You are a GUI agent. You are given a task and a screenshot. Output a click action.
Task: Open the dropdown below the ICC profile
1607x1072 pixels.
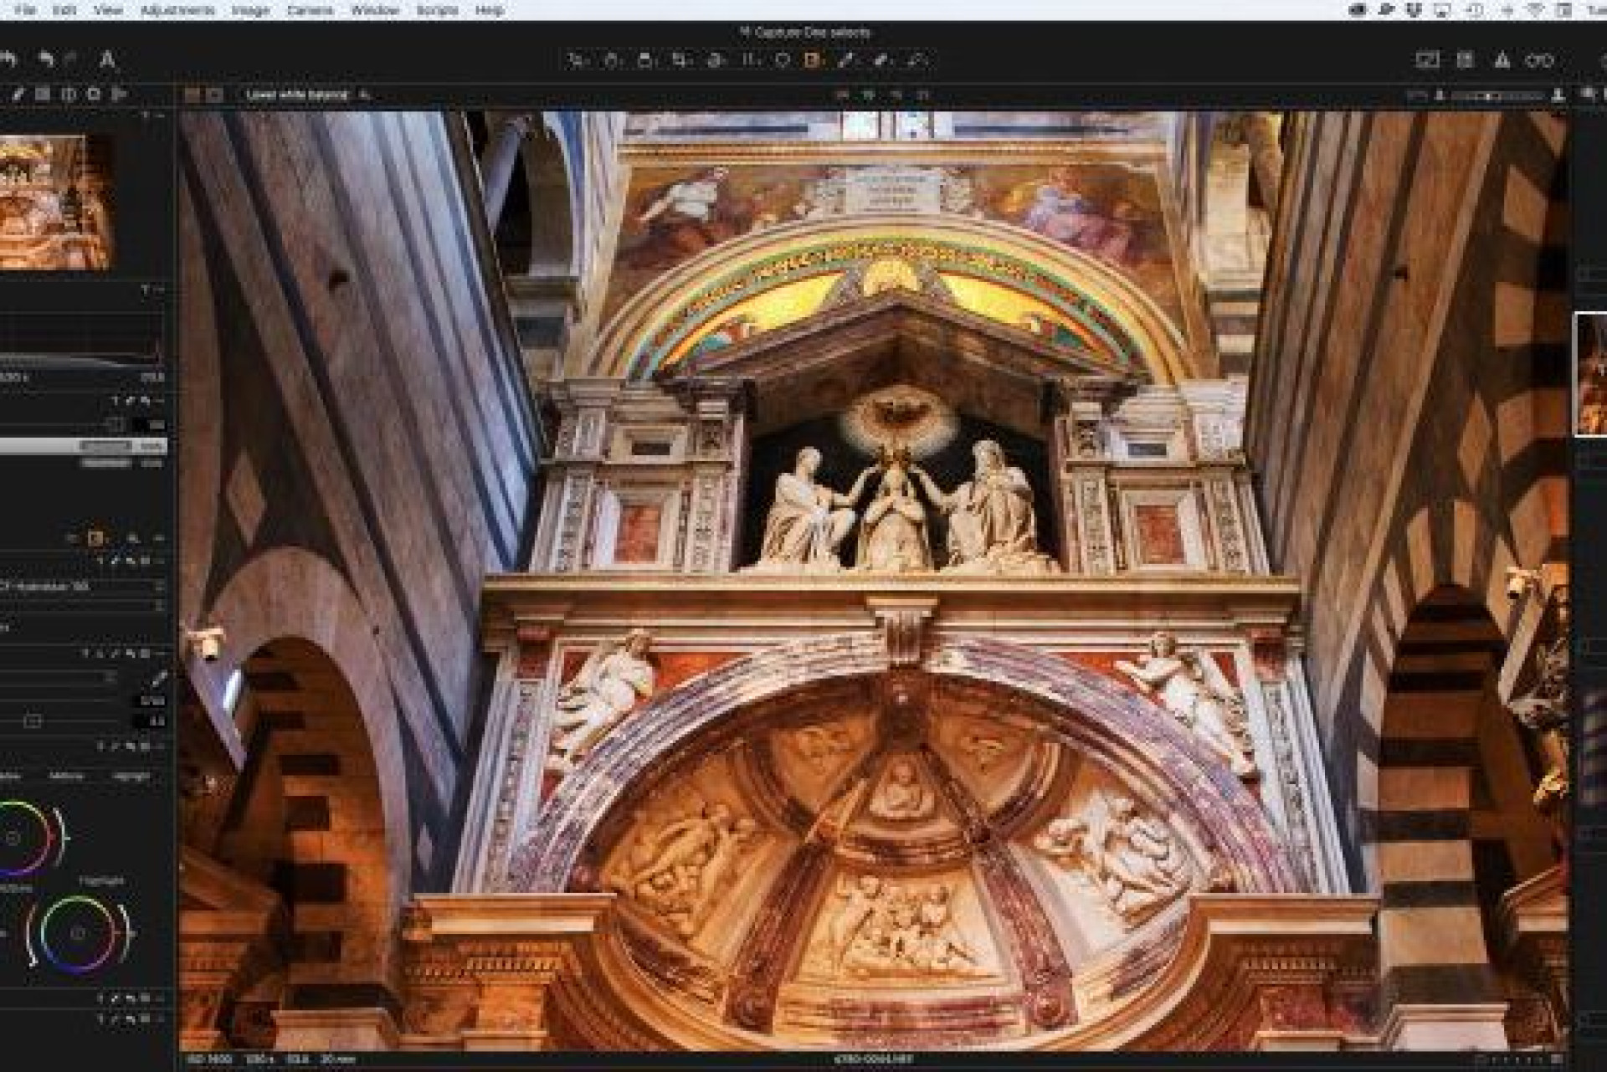pyautogui.click(x=82, y=605)
